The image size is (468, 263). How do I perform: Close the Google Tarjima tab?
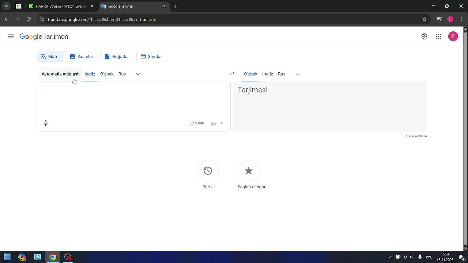coord(165,6)
